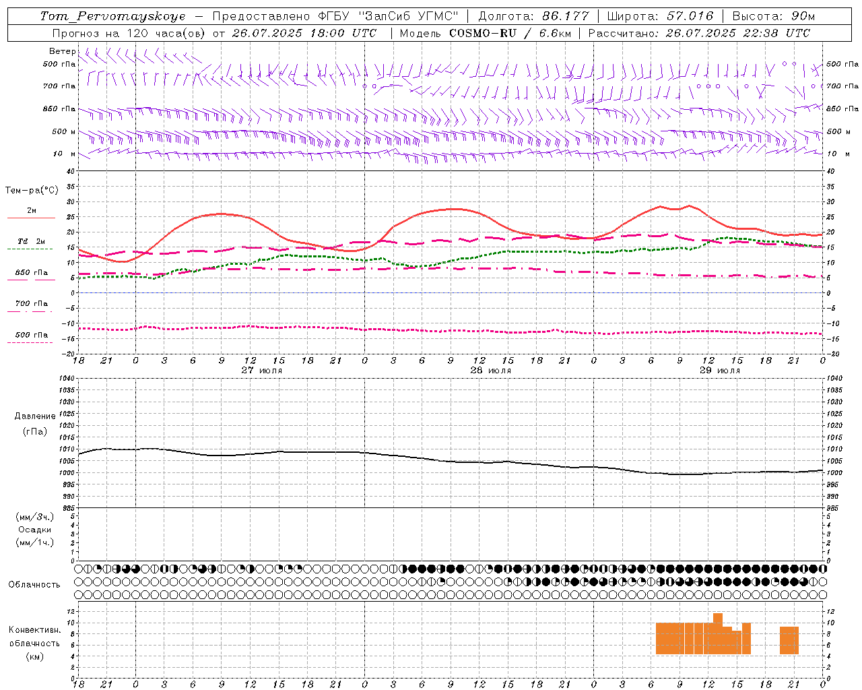The width and height of the screenshot is (862, 690).
Task: Click the tallest orange convective cloud bar
Action: (x=718, y=633)
